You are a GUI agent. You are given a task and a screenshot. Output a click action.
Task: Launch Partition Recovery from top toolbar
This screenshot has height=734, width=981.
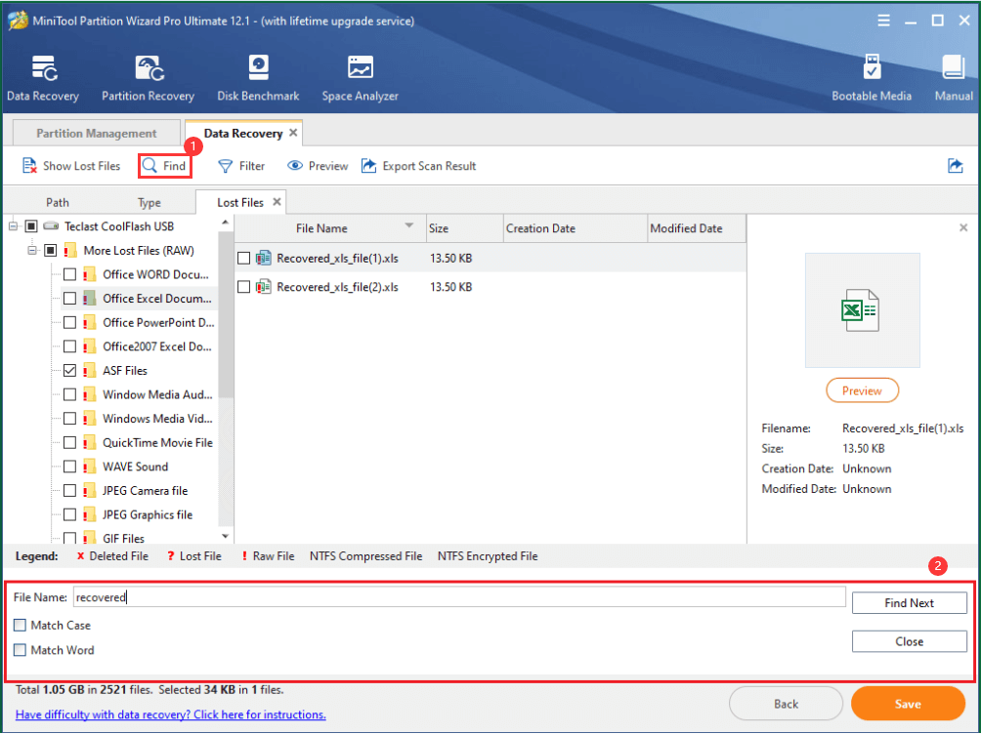(x=149, y=68)
